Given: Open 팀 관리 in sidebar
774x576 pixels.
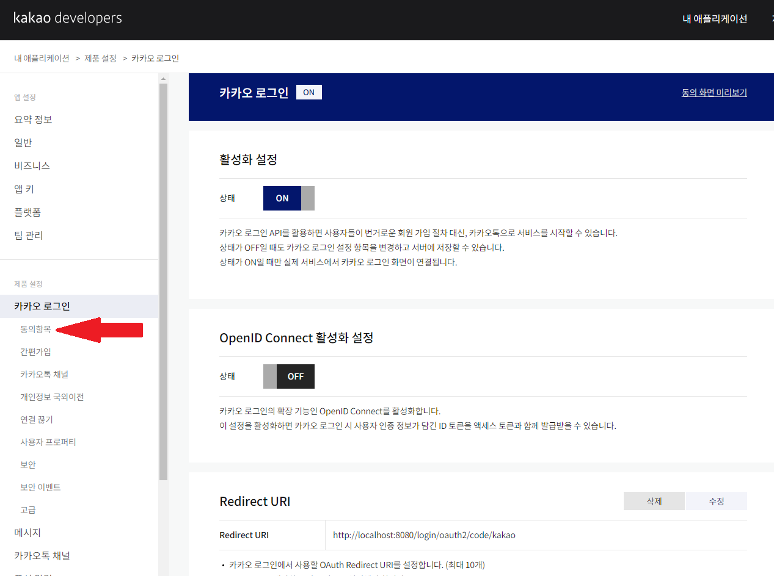Looking at the screenshot, I should [29, 236].
